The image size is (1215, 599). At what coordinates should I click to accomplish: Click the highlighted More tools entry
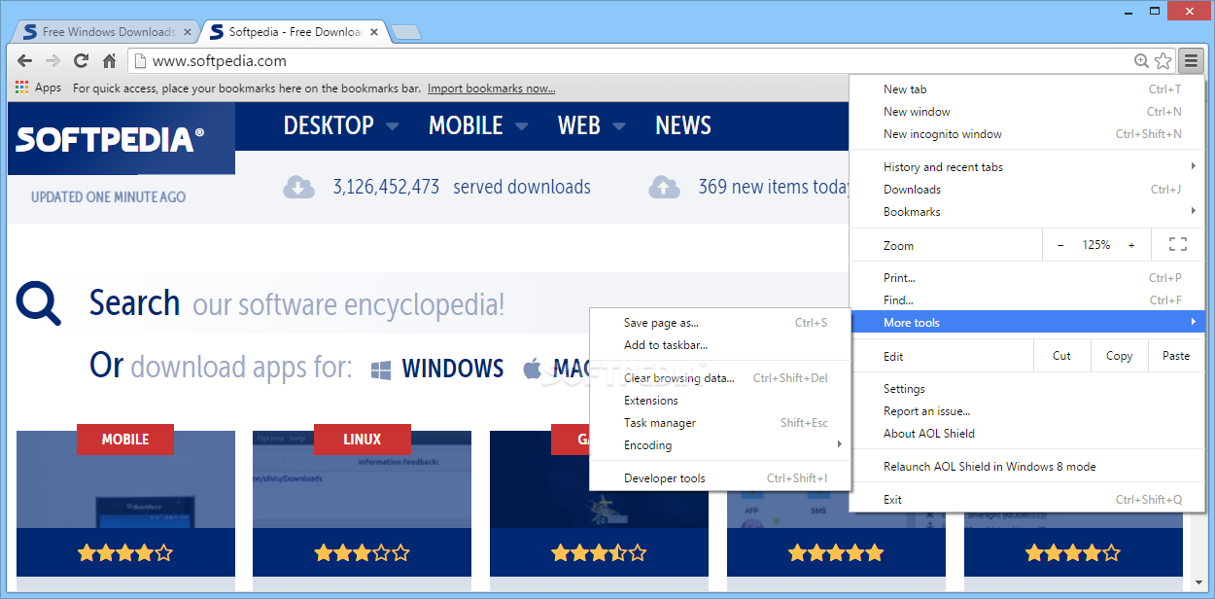(x=1027, y=323)
